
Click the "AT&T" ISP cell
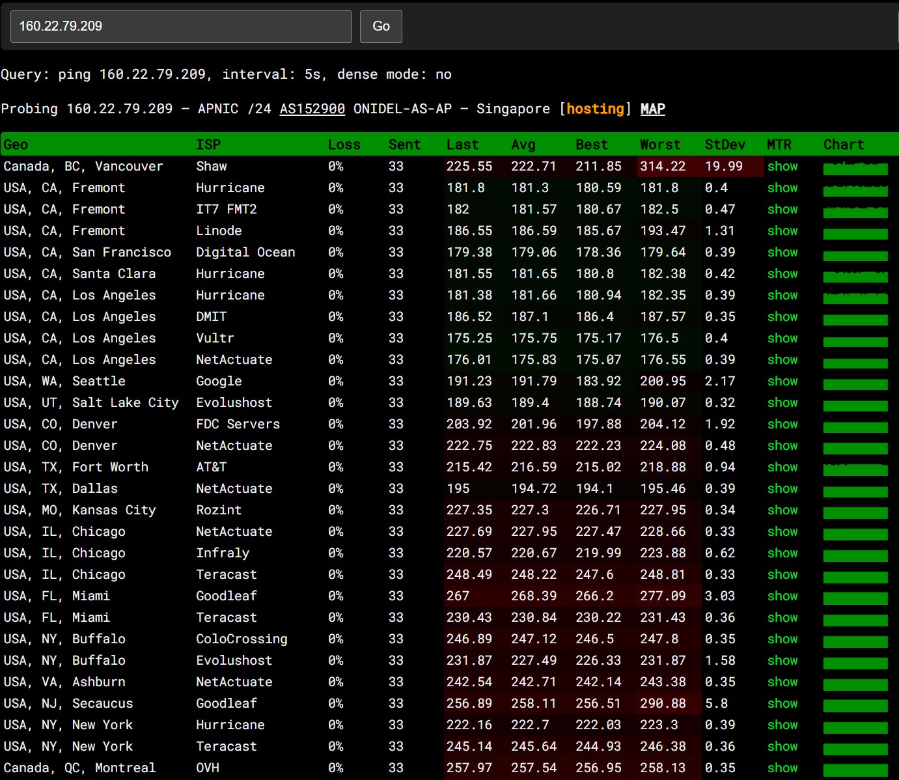212,467
